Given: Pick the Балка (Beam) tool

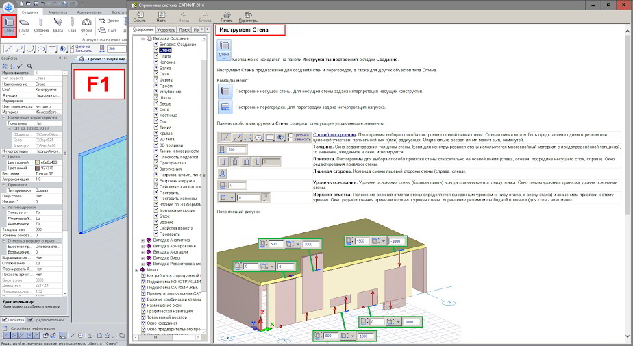Looking at the screenshot, I should 57,24.
